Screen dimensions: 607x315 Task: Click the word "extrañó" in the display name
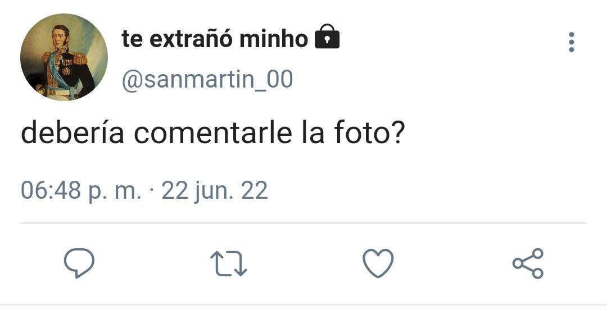pos(191,39)
